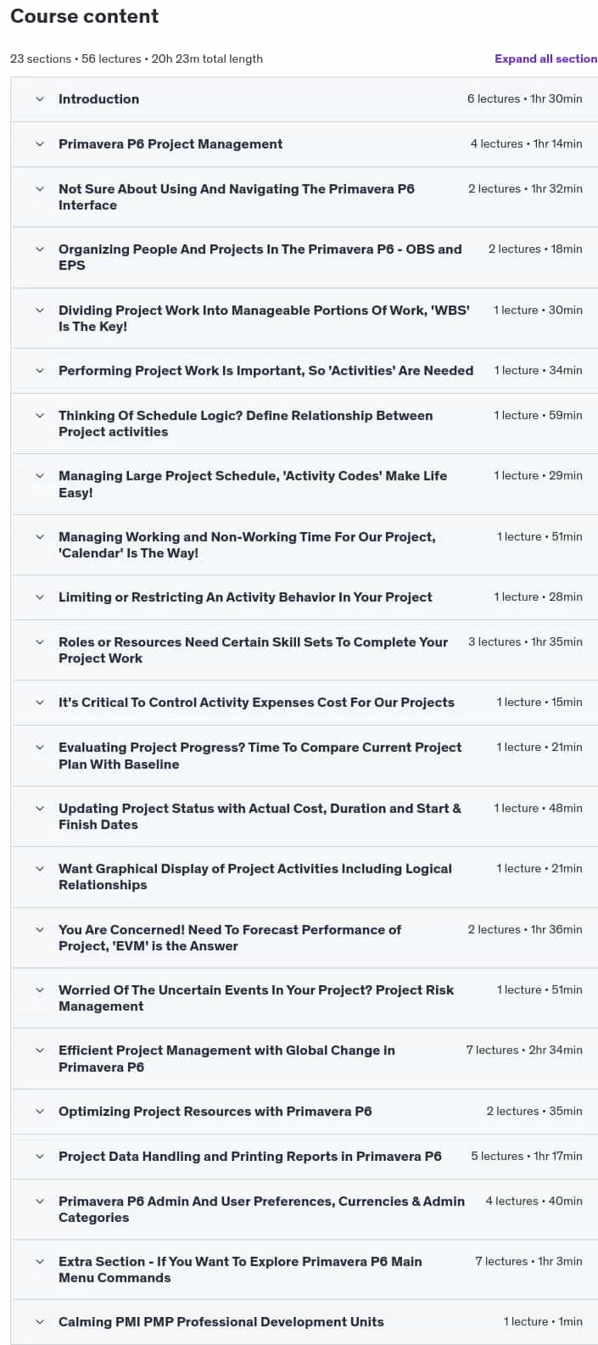Open chevron for Managing Large Project Schedule

[39, 476]
